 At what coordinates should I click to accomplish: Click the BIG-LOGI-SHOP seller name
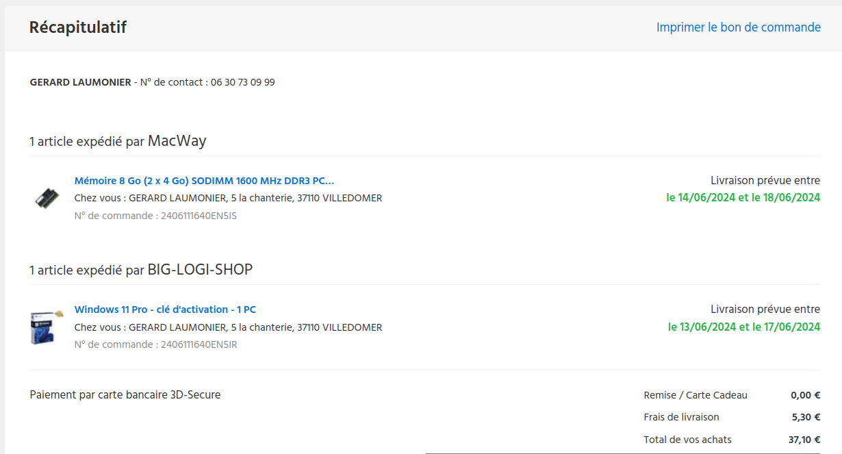click(x=200, y=270)
